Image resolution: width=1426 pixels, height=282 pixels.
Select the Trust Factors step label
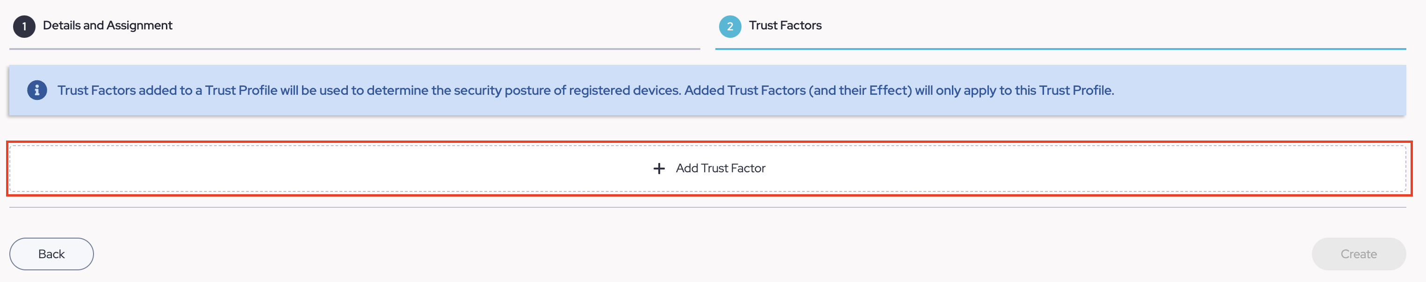pos(785,25)
